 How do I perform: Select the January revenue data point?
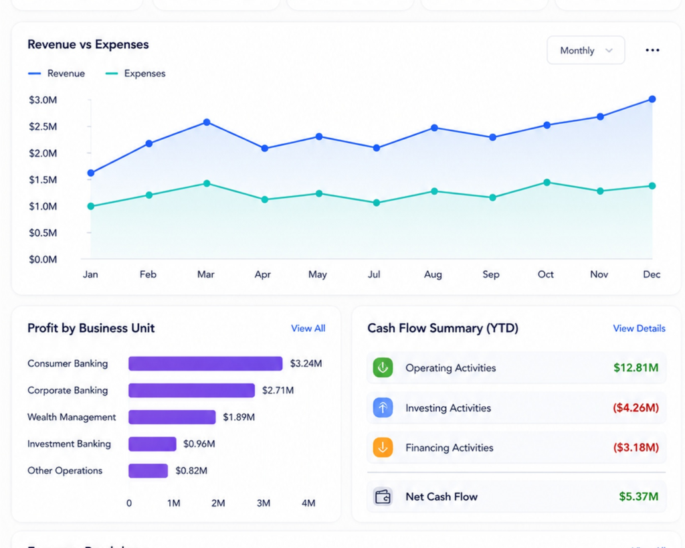[x=91, y=173]
